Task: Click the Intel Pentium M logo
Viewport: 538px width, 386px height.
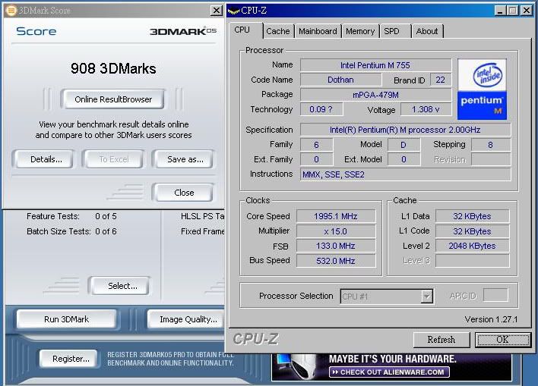Action: click(482, 89)
